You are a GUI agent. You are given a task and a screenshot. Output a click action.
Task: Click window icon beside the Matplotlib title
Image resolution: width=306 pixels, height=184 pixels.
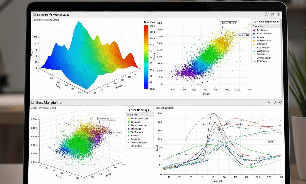[33, 102]
